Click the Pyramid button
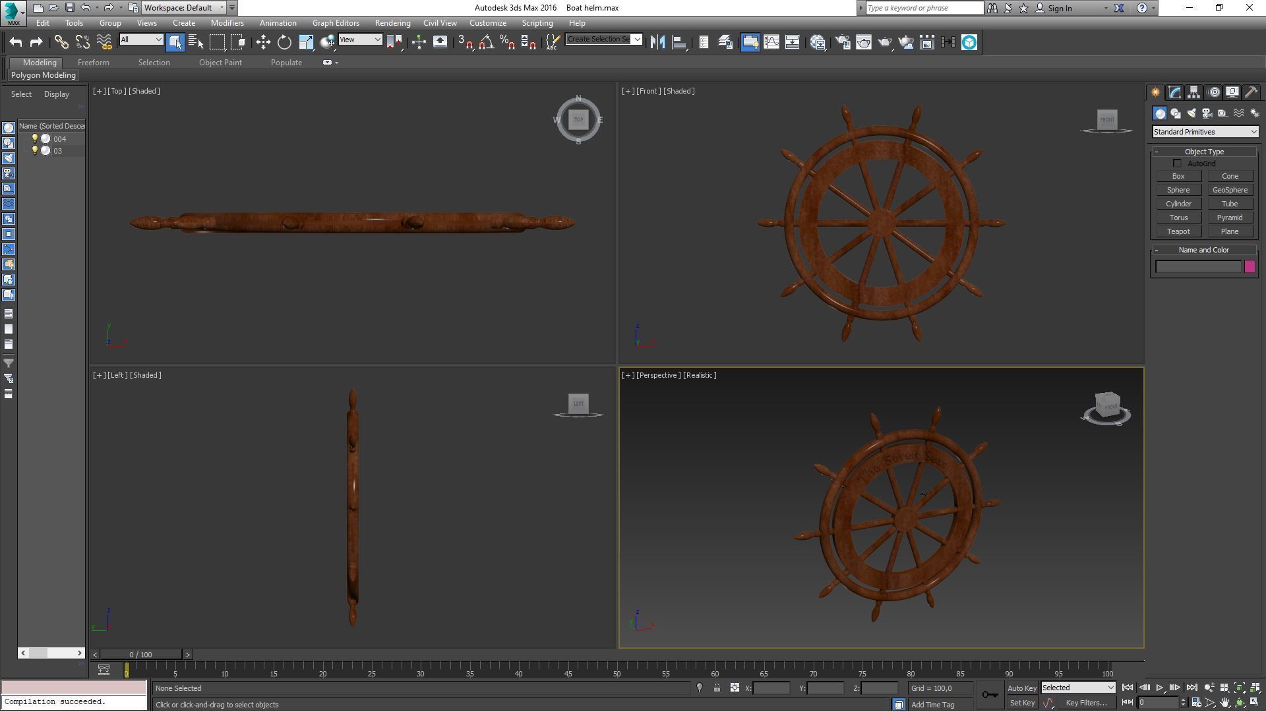 (1230, 218)
